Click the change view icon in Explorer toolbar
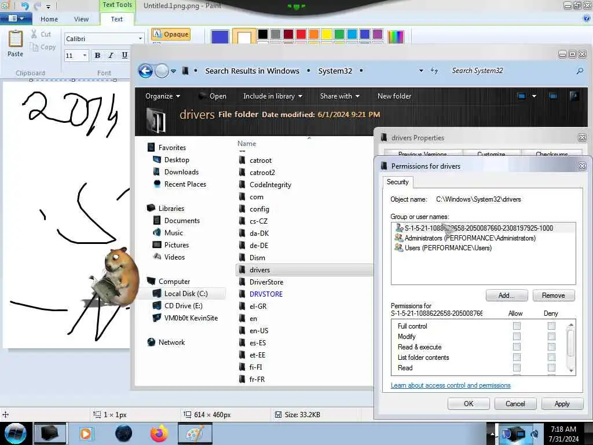Image resolution: width=593 pixels, height=445 pixels. [522, 96]
